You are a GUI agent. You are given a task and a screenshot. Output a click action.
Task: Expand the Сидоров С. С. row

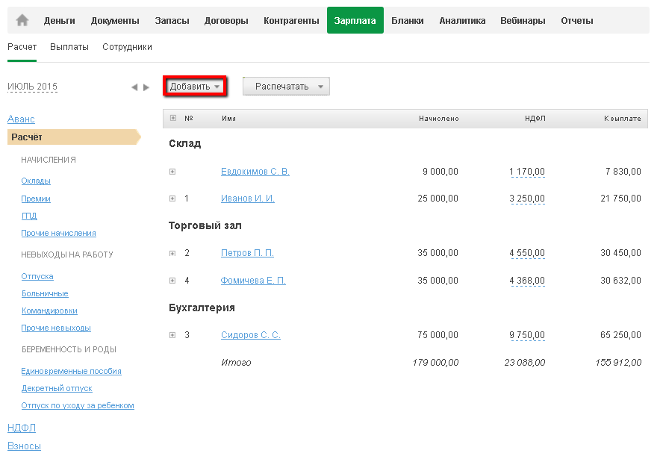(172, 335)
